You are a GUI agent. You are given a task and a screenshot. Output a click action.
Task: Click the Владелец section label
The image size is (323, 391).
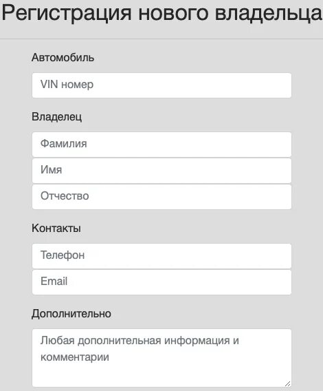tap(56, 117)
